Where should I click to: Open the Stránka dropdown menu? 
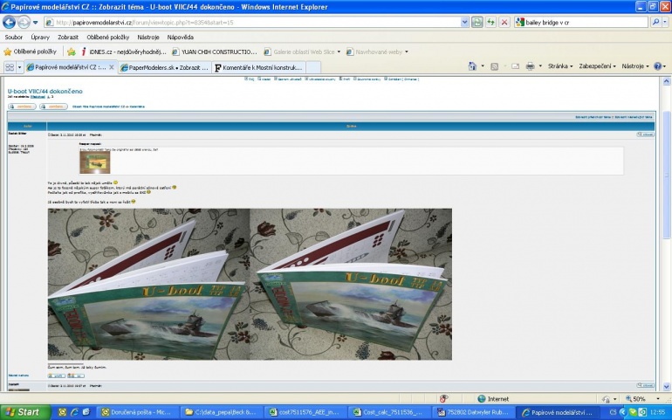tap(560, 66)
